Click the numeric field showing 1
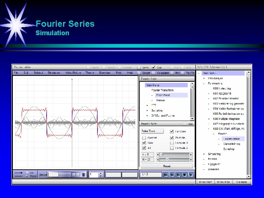264x198 pixels. [93, 175]
